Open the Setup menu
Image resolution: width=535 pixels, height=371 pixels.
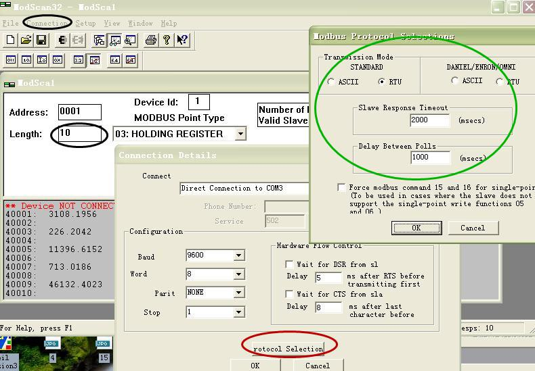coord(85,23)
